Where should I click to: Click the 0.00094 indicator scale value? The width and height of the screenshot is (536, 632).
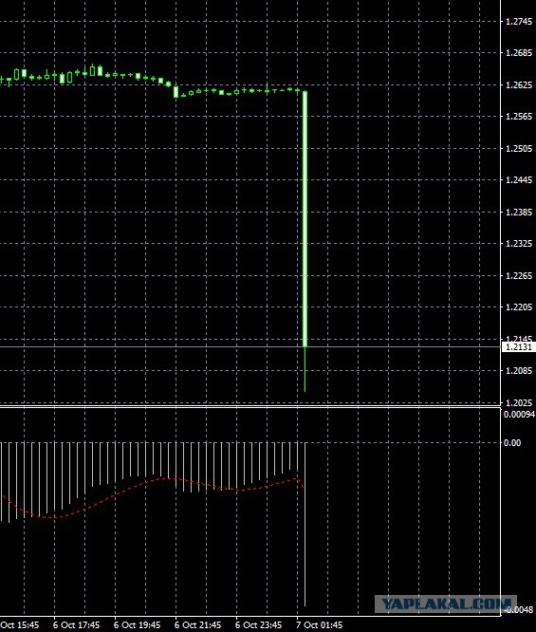click(520, 415)
